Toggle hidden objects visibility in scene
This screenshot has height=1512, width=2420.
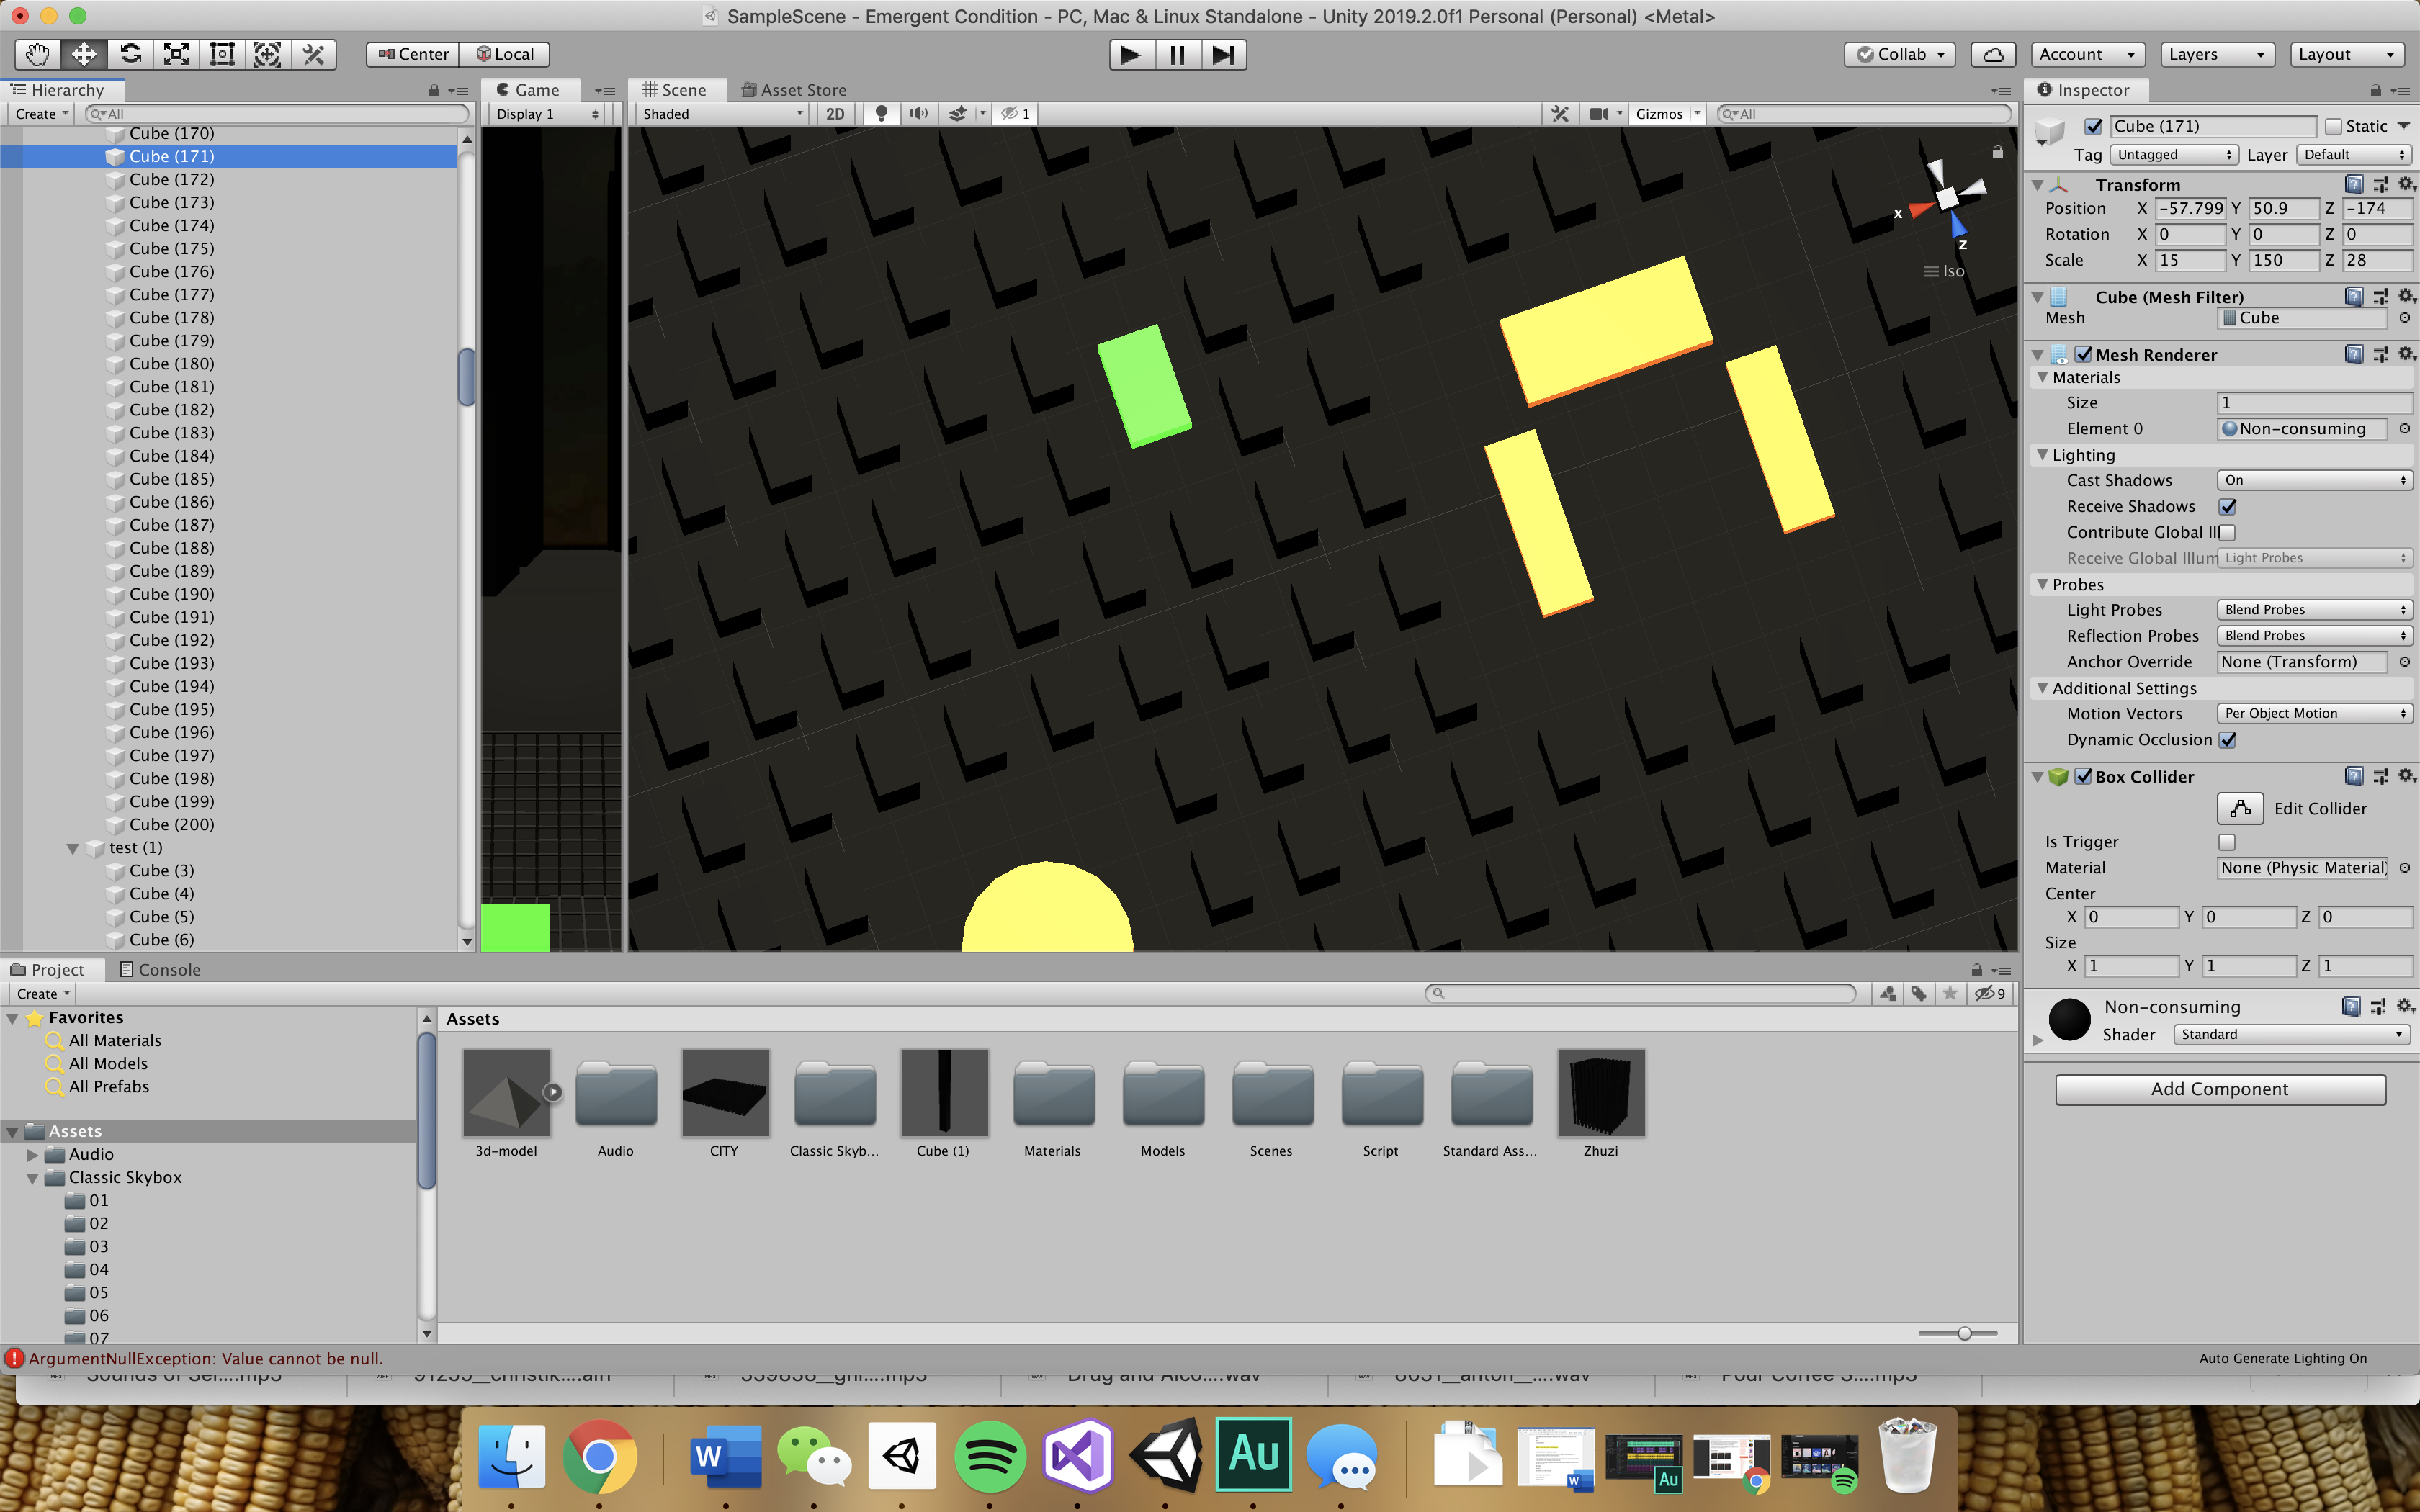coord(1015,114)
